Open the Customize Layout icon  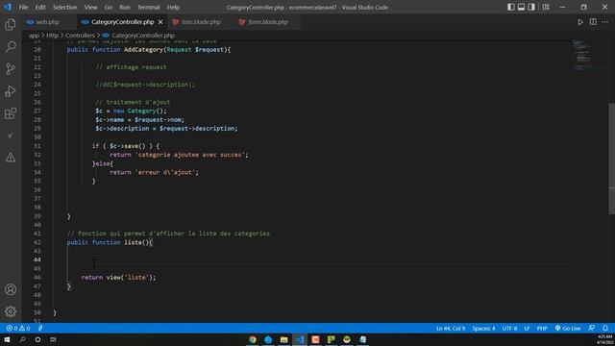tap(546, 7)
